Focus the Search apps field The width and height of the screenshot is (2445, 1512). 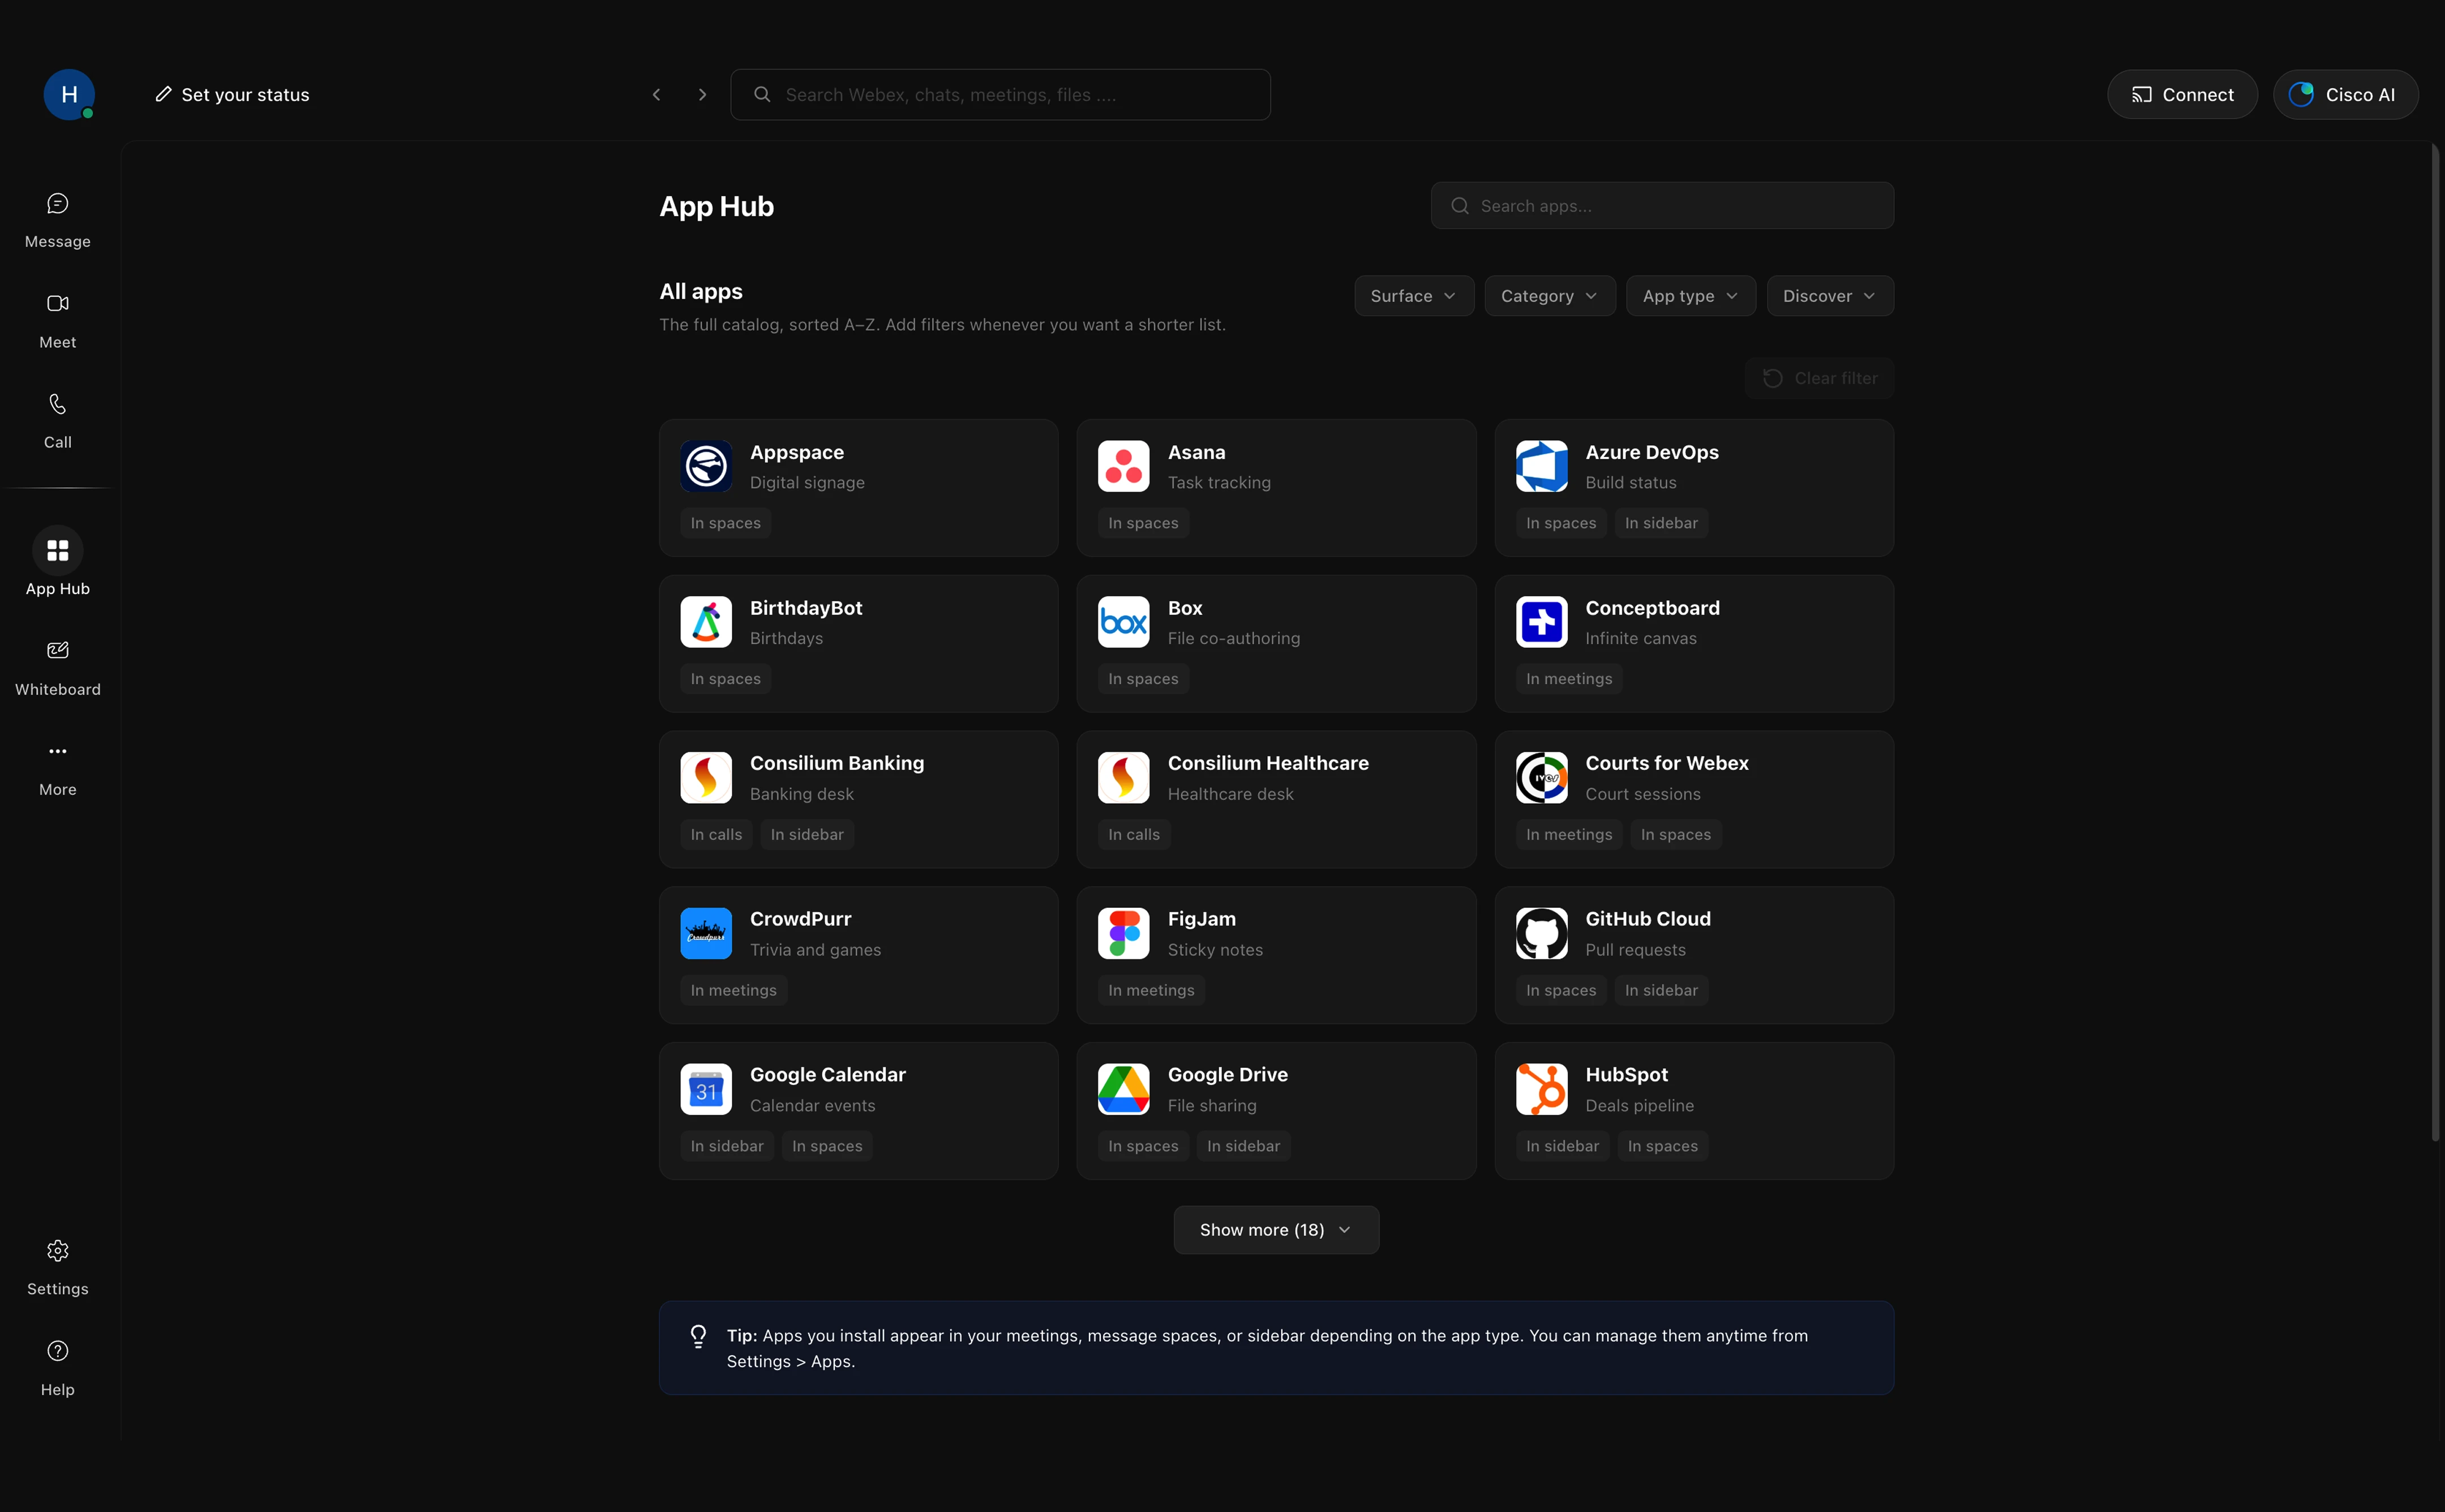click(1662, 206)
